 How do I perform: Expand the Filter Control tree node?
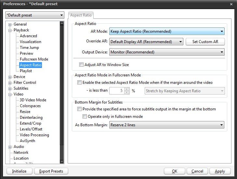coord(10,83)
